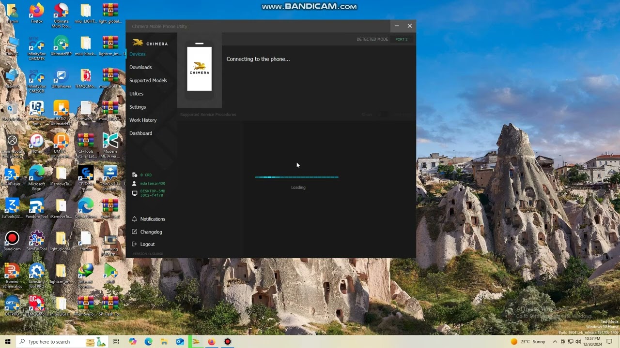Screen dimensions: 620x348
Task: Click the phone preview image
Action: [200, 72]
